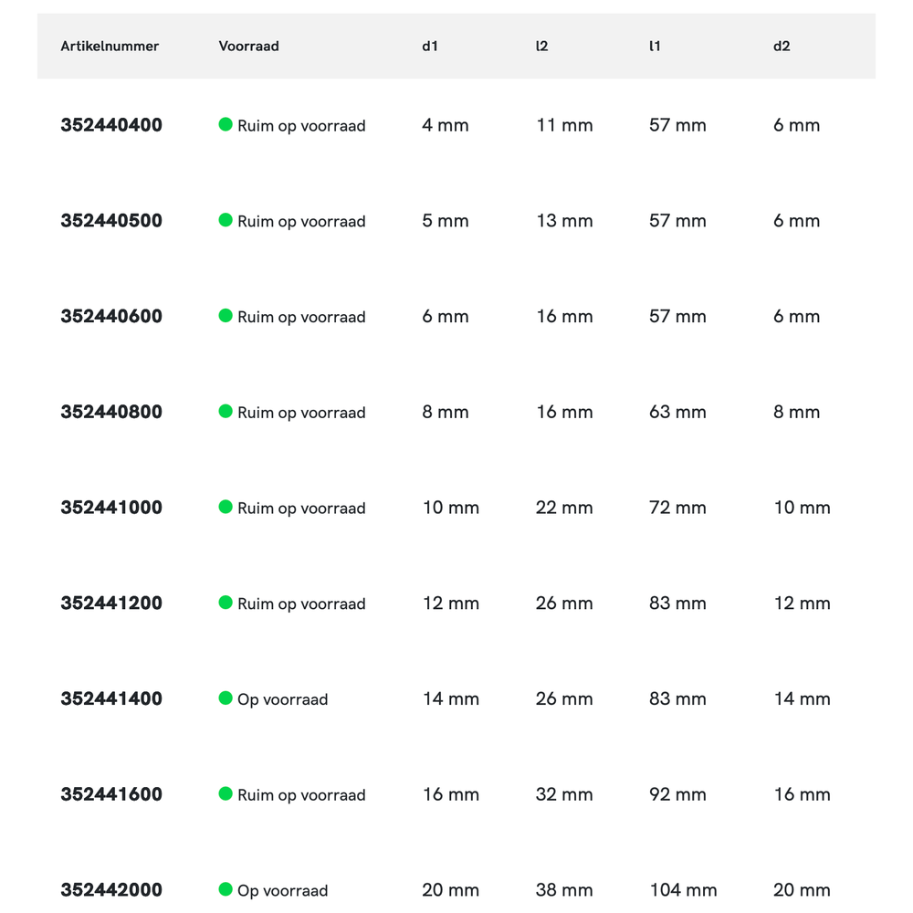Click the l1 column header

point(655,46)
